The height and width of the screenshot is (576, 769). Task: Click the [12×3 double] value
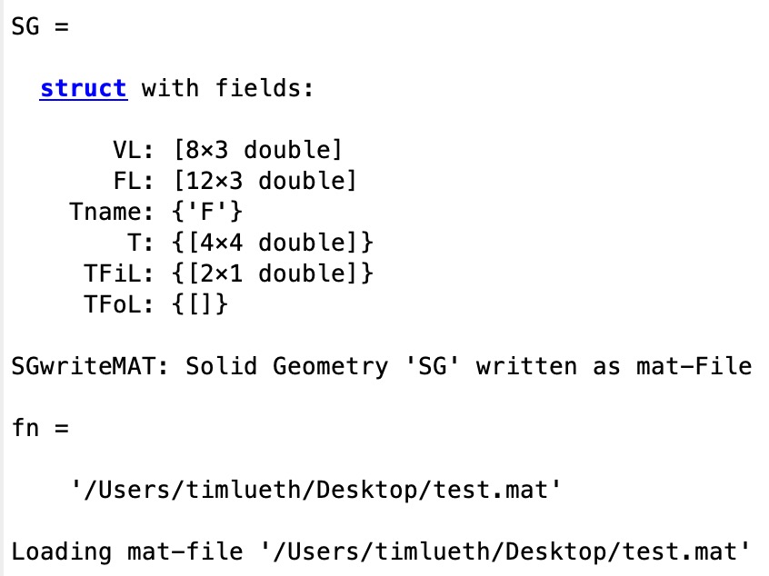pyautogui.click(x=265, y=181)
